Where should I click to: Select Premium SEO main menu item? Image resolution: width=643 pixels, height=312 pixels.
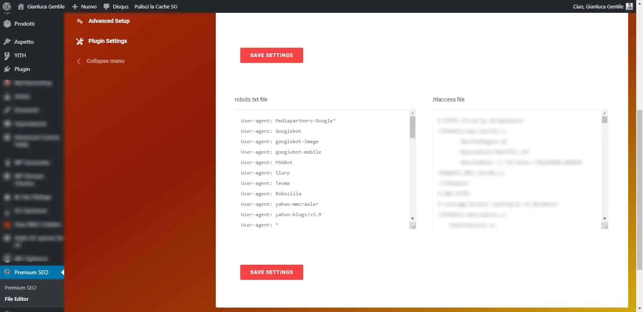tap(32, 272)
